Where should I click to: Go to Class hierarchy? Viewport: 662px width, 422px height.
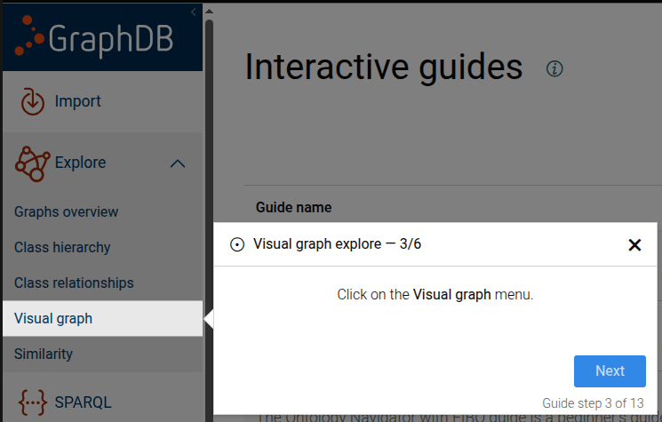pos(62,247)
